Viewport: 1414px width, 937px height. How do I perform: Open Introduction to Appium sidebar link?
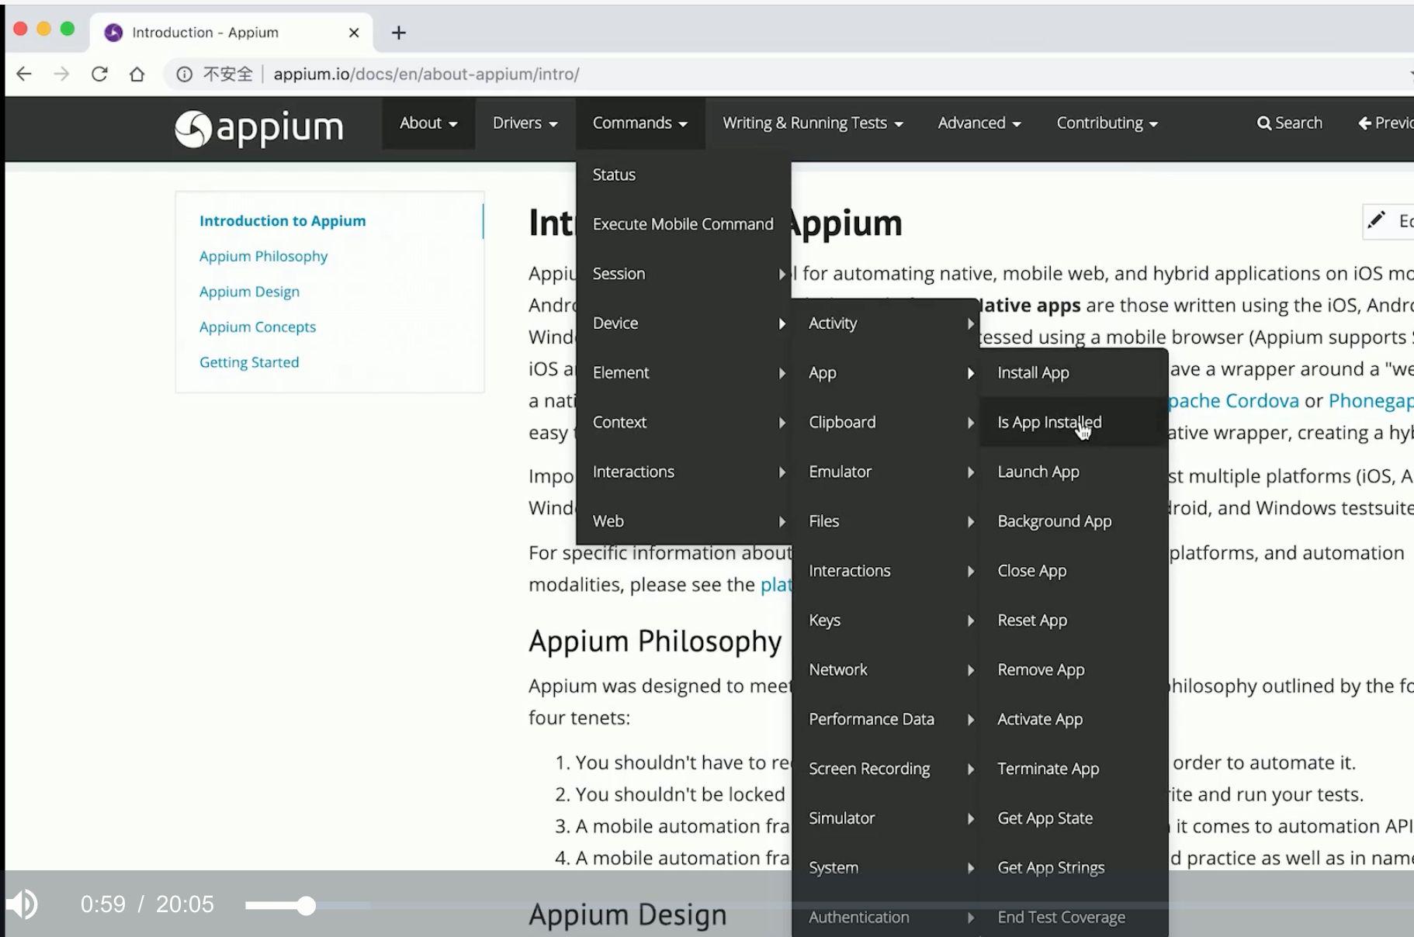[x=282, y=221]
